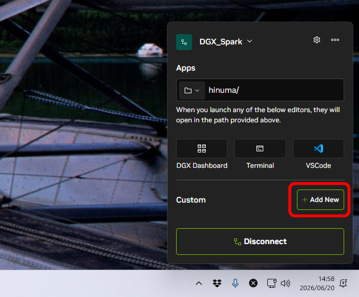Click the Apps section heading
The image size is (359, 297).
click(186, 68)
